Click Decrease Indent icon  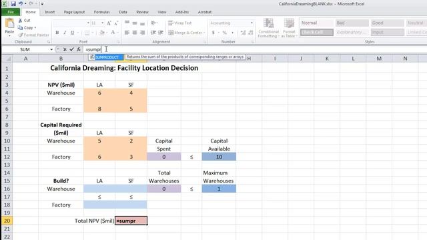pyautogui.click(x=153, y=33)
